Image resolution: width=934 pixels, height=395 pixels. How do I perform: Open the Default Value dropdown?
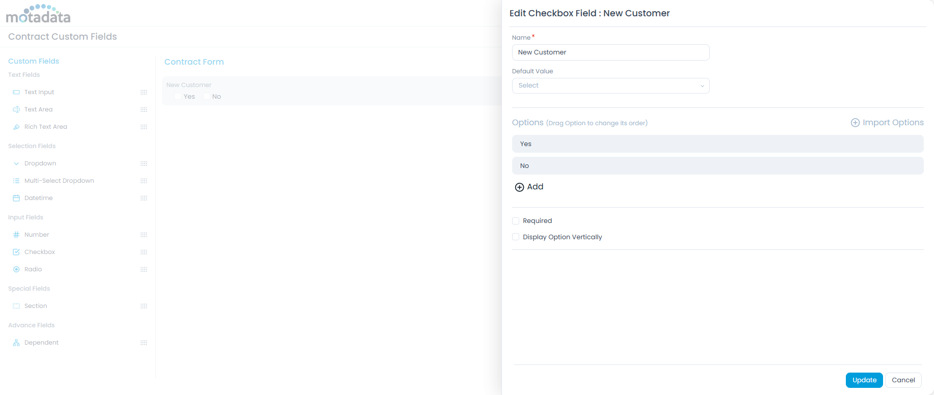pos(610,86)
